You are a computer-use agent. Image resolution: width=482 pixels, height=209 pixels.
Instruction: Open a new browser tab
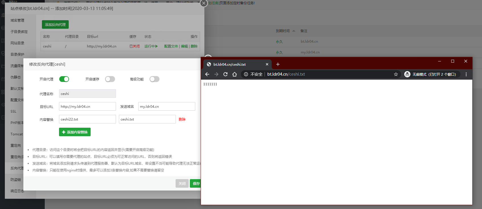tap(278, 64)
